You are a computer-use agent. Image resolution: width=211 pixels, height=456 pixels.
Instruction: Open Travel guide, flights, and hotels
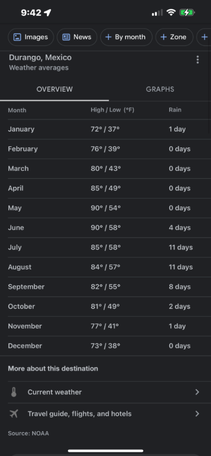click(105, 414)
